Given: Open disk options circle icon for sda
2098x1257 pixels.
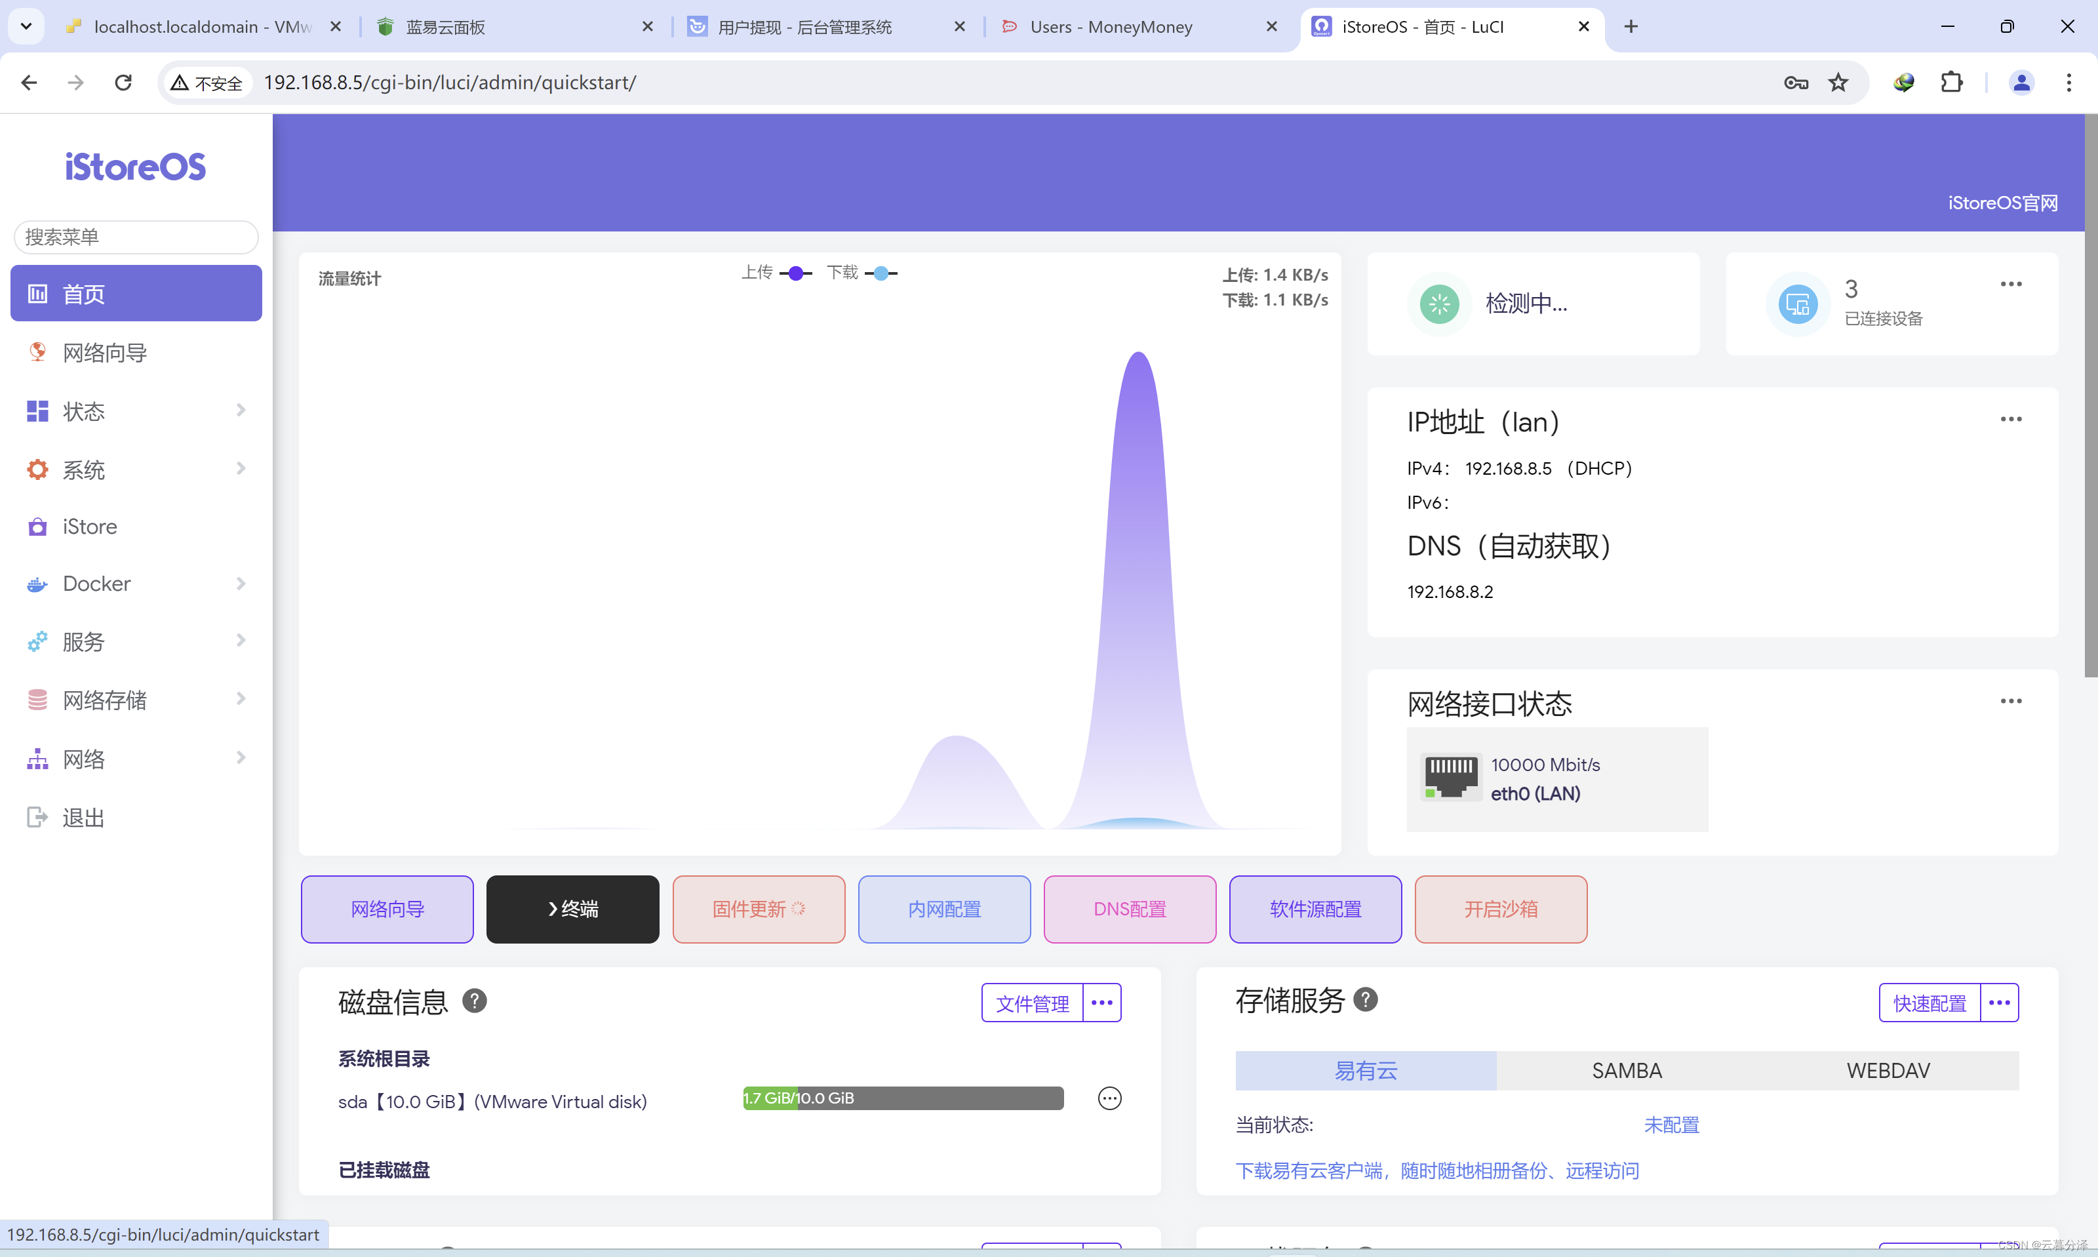Looking at the screenshot, I should (x=1109, y=1098).
